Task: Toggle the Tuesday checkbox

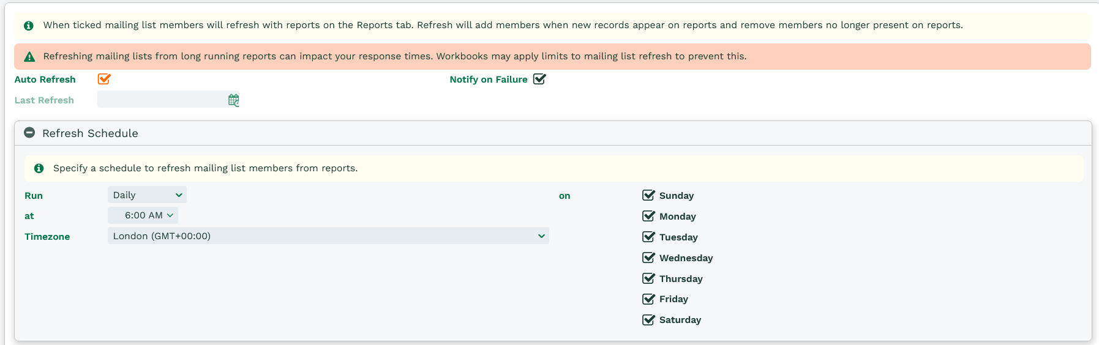Action: pyautogui.click(x=648, y=237)
